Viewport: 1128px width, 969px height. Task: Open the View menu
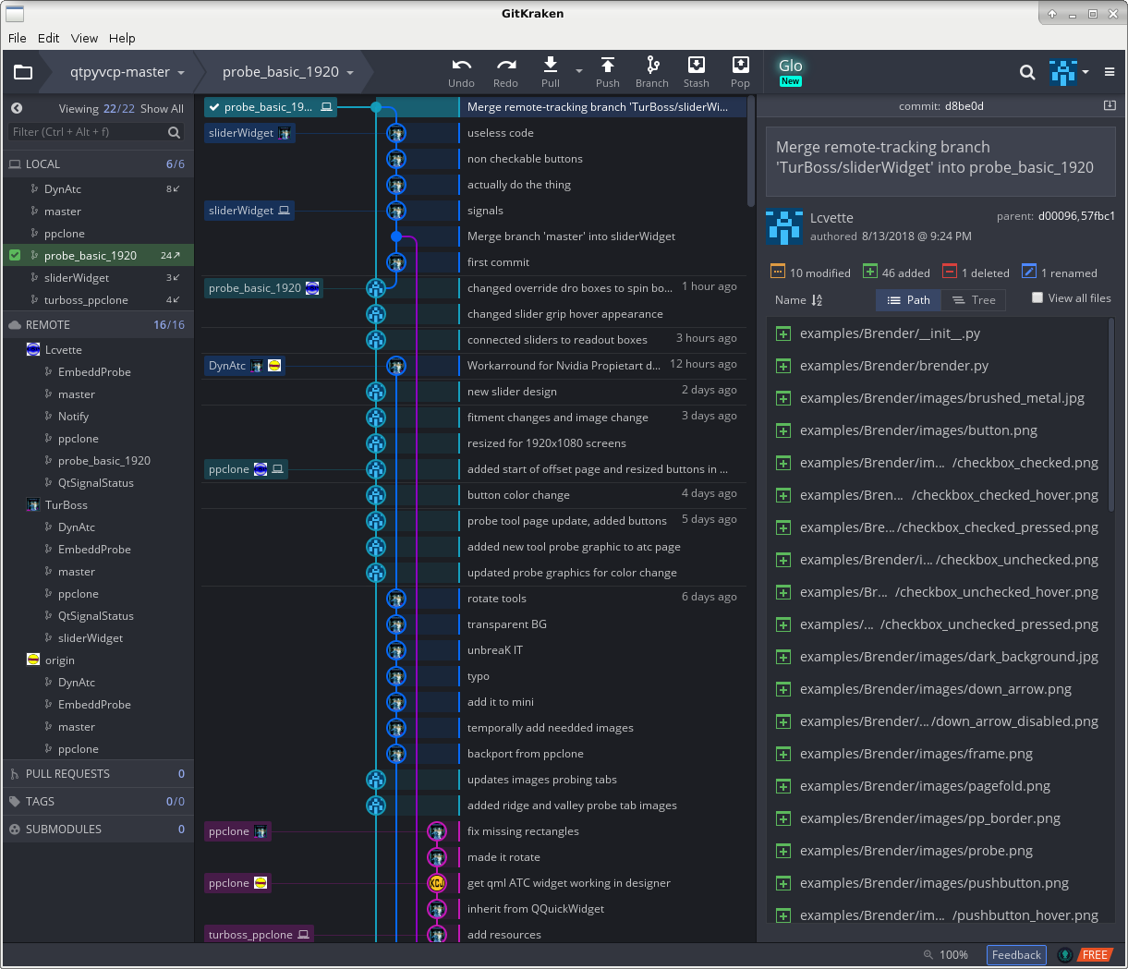coord(84,38)
